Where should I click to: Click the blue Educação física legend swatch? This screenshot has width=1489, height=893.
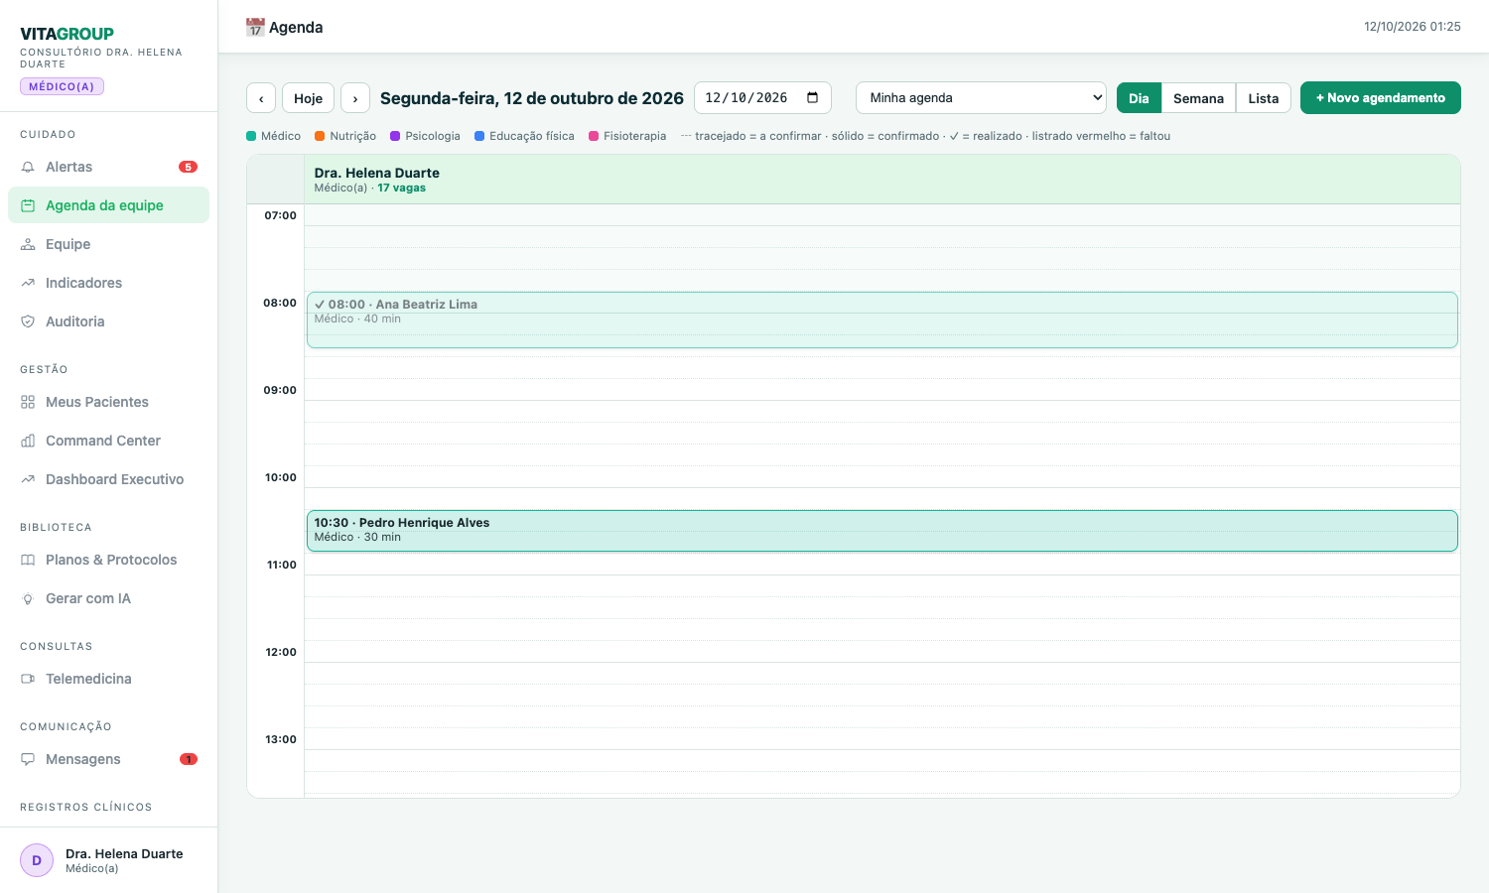point(479,136)
